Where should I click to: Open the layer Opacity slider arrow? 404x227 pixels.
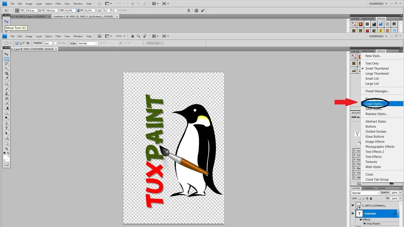pyautogui.click(x=401, y=193)
